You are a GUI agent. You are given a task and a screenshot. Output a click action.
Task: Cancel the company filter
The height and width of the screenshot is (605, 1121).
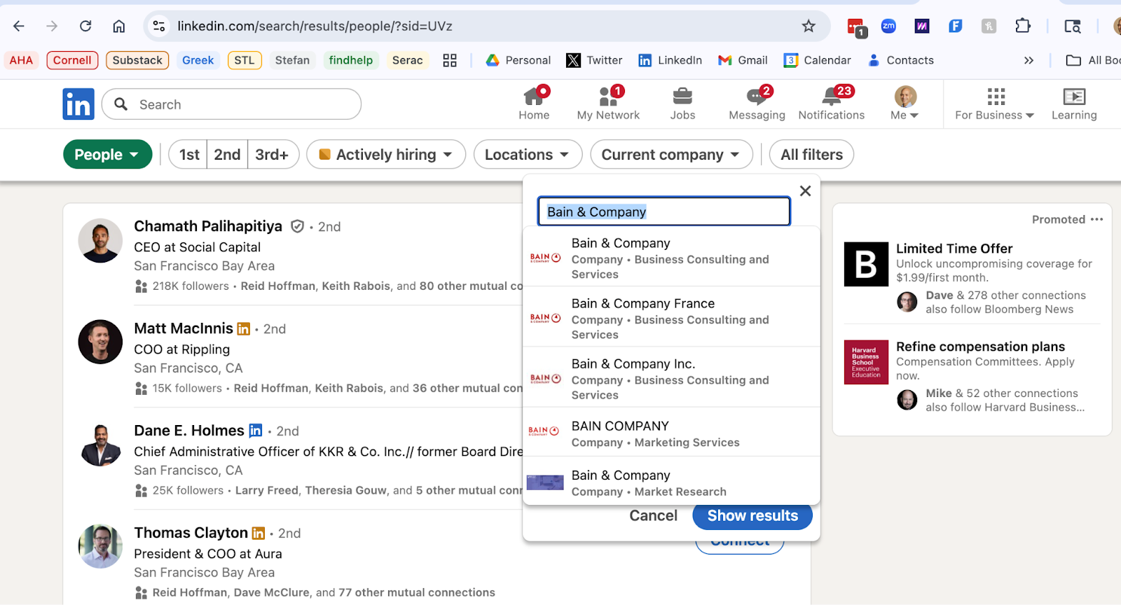[x=653, y=516]
